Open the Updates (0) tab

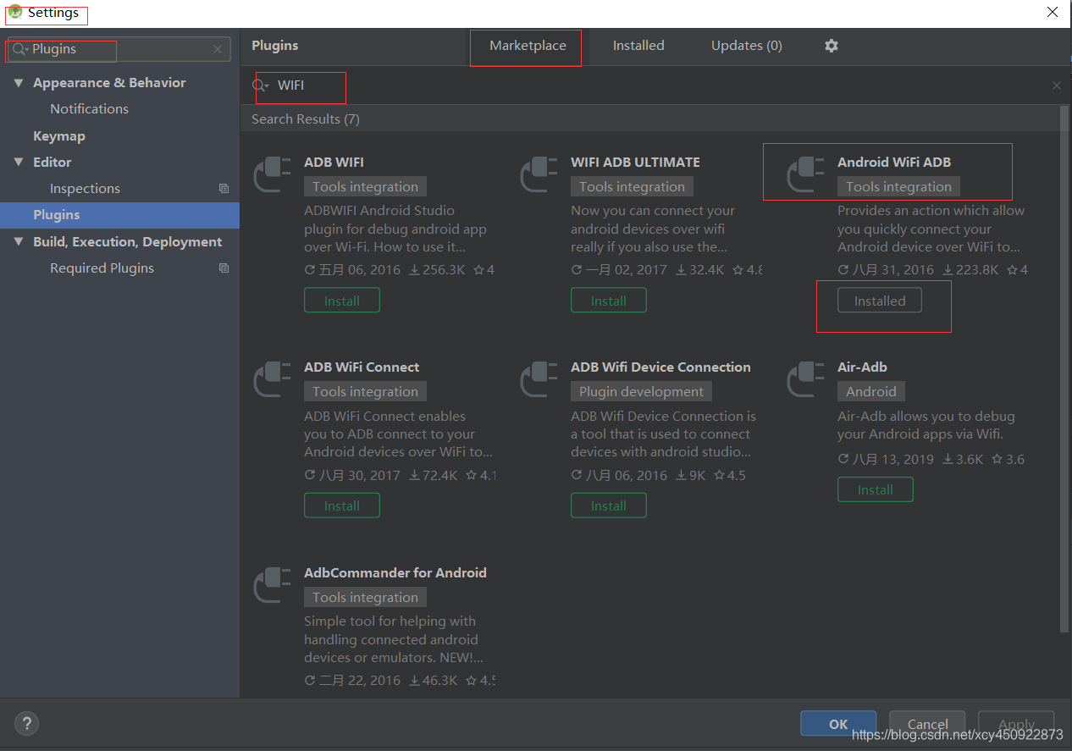747,46
